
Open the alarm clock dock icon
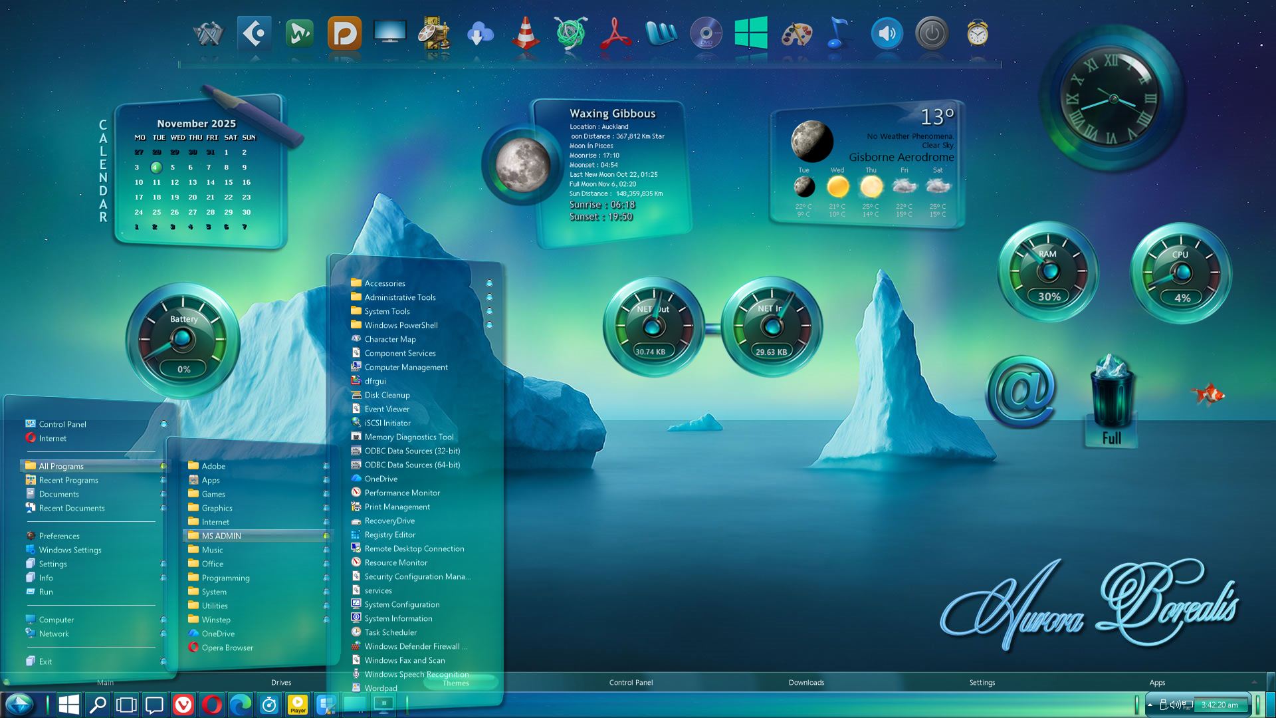(x=977, y=33)
